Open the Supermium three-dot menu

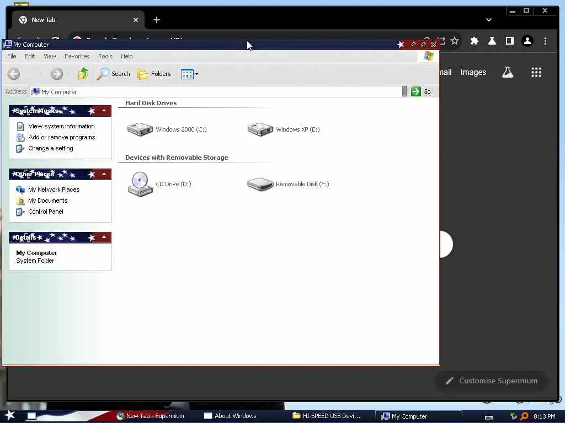(x=545, y=41)
